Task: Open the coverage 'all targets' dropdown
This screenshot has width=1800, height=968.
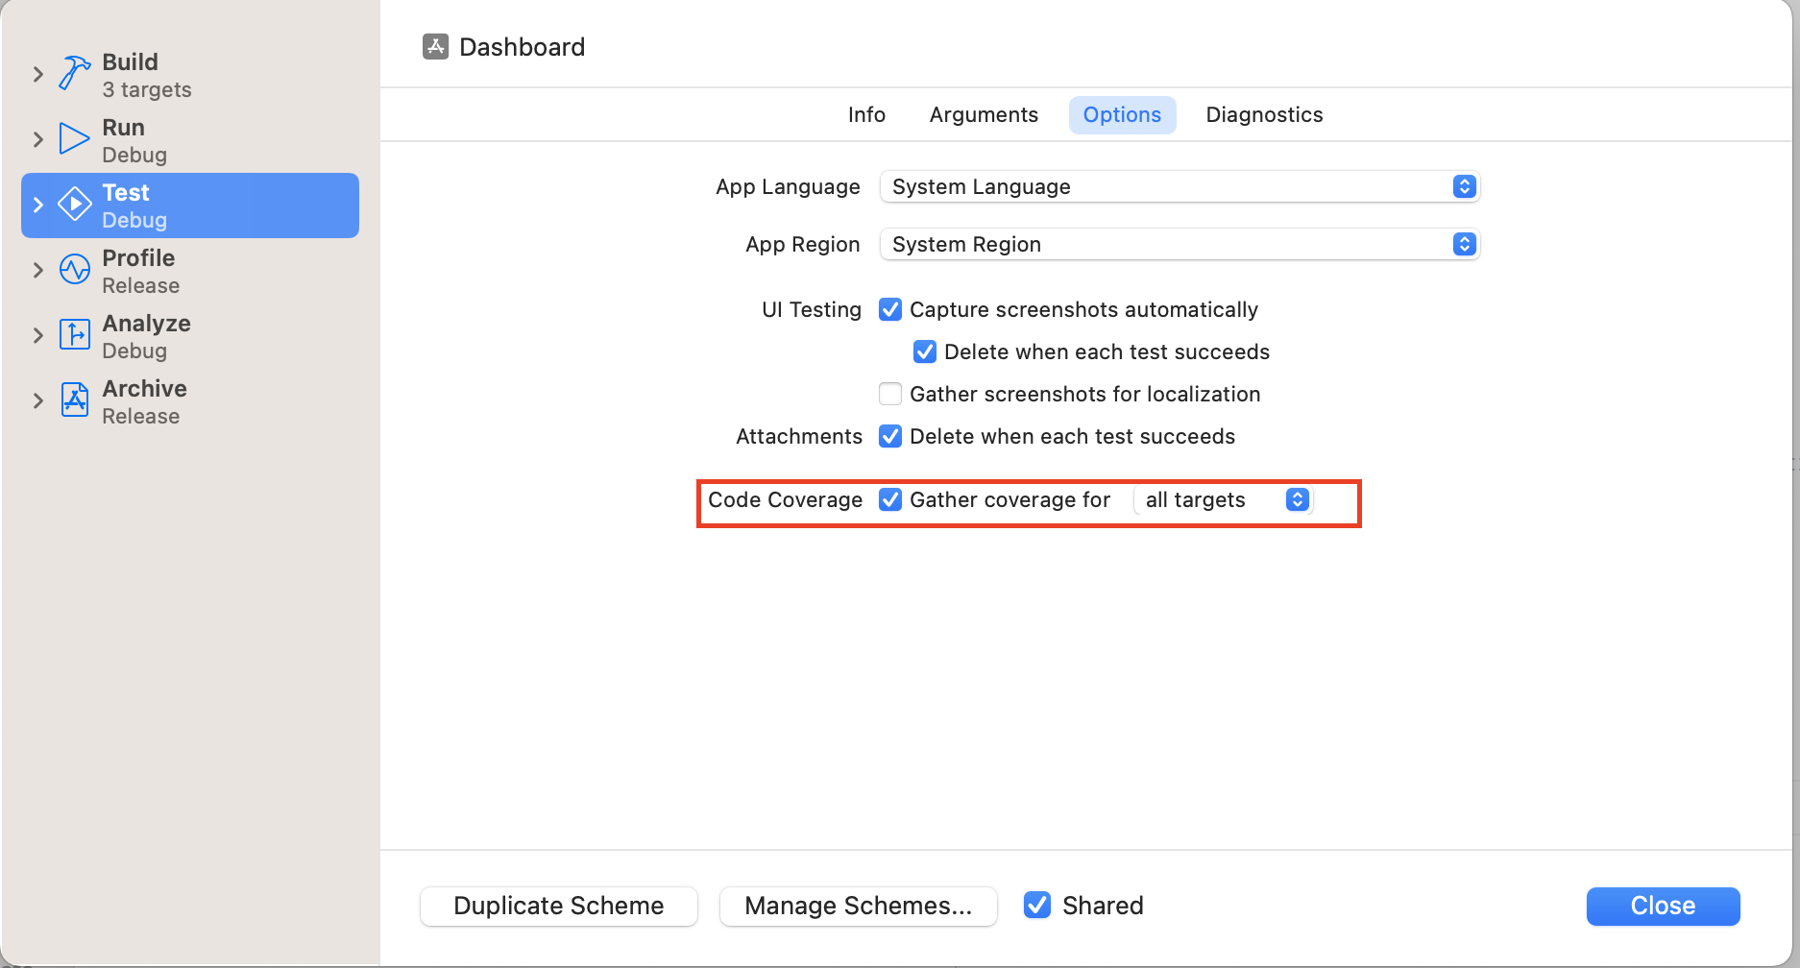Action: 1223,499
